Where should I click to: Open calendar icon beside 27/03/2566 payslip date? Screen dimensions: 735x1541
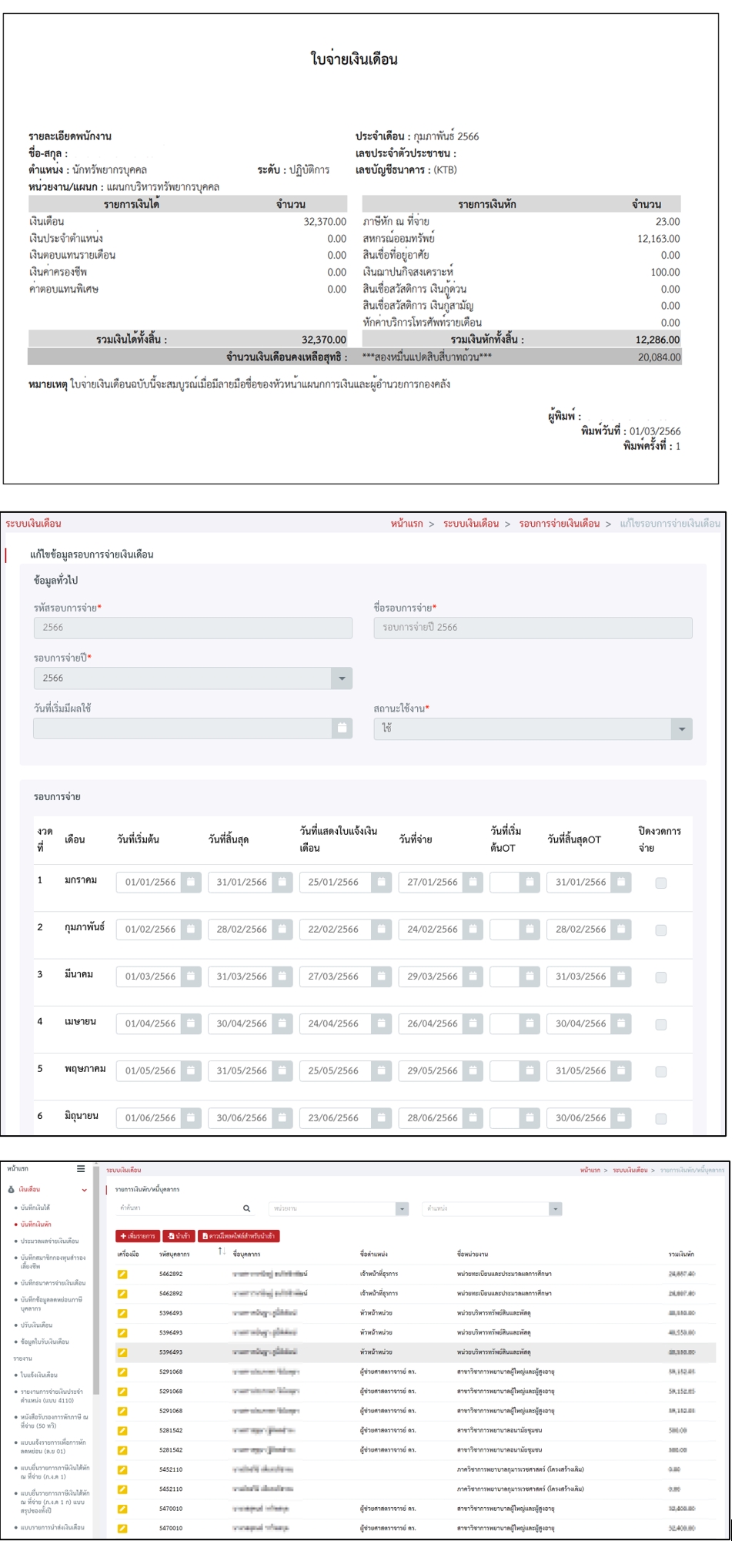381,976
